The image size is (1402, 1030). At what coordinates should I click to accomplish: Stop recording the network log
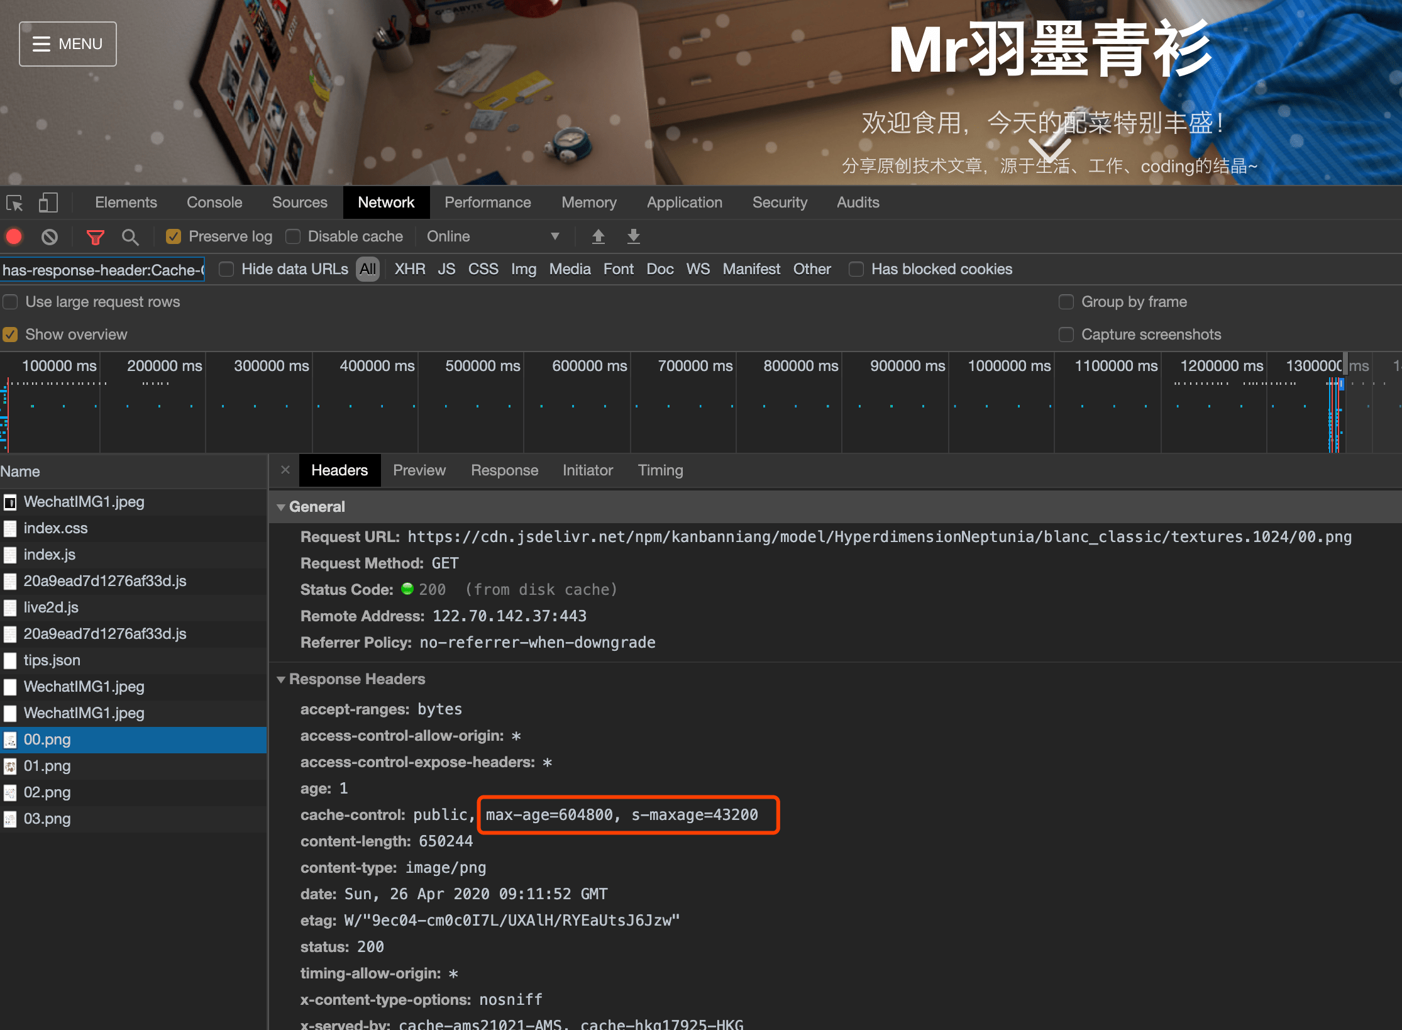14,236
